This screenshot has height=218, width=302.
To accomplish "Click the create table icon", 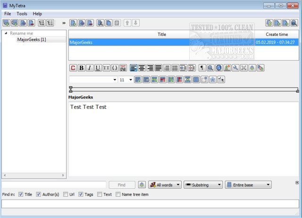I will [138, 79].
